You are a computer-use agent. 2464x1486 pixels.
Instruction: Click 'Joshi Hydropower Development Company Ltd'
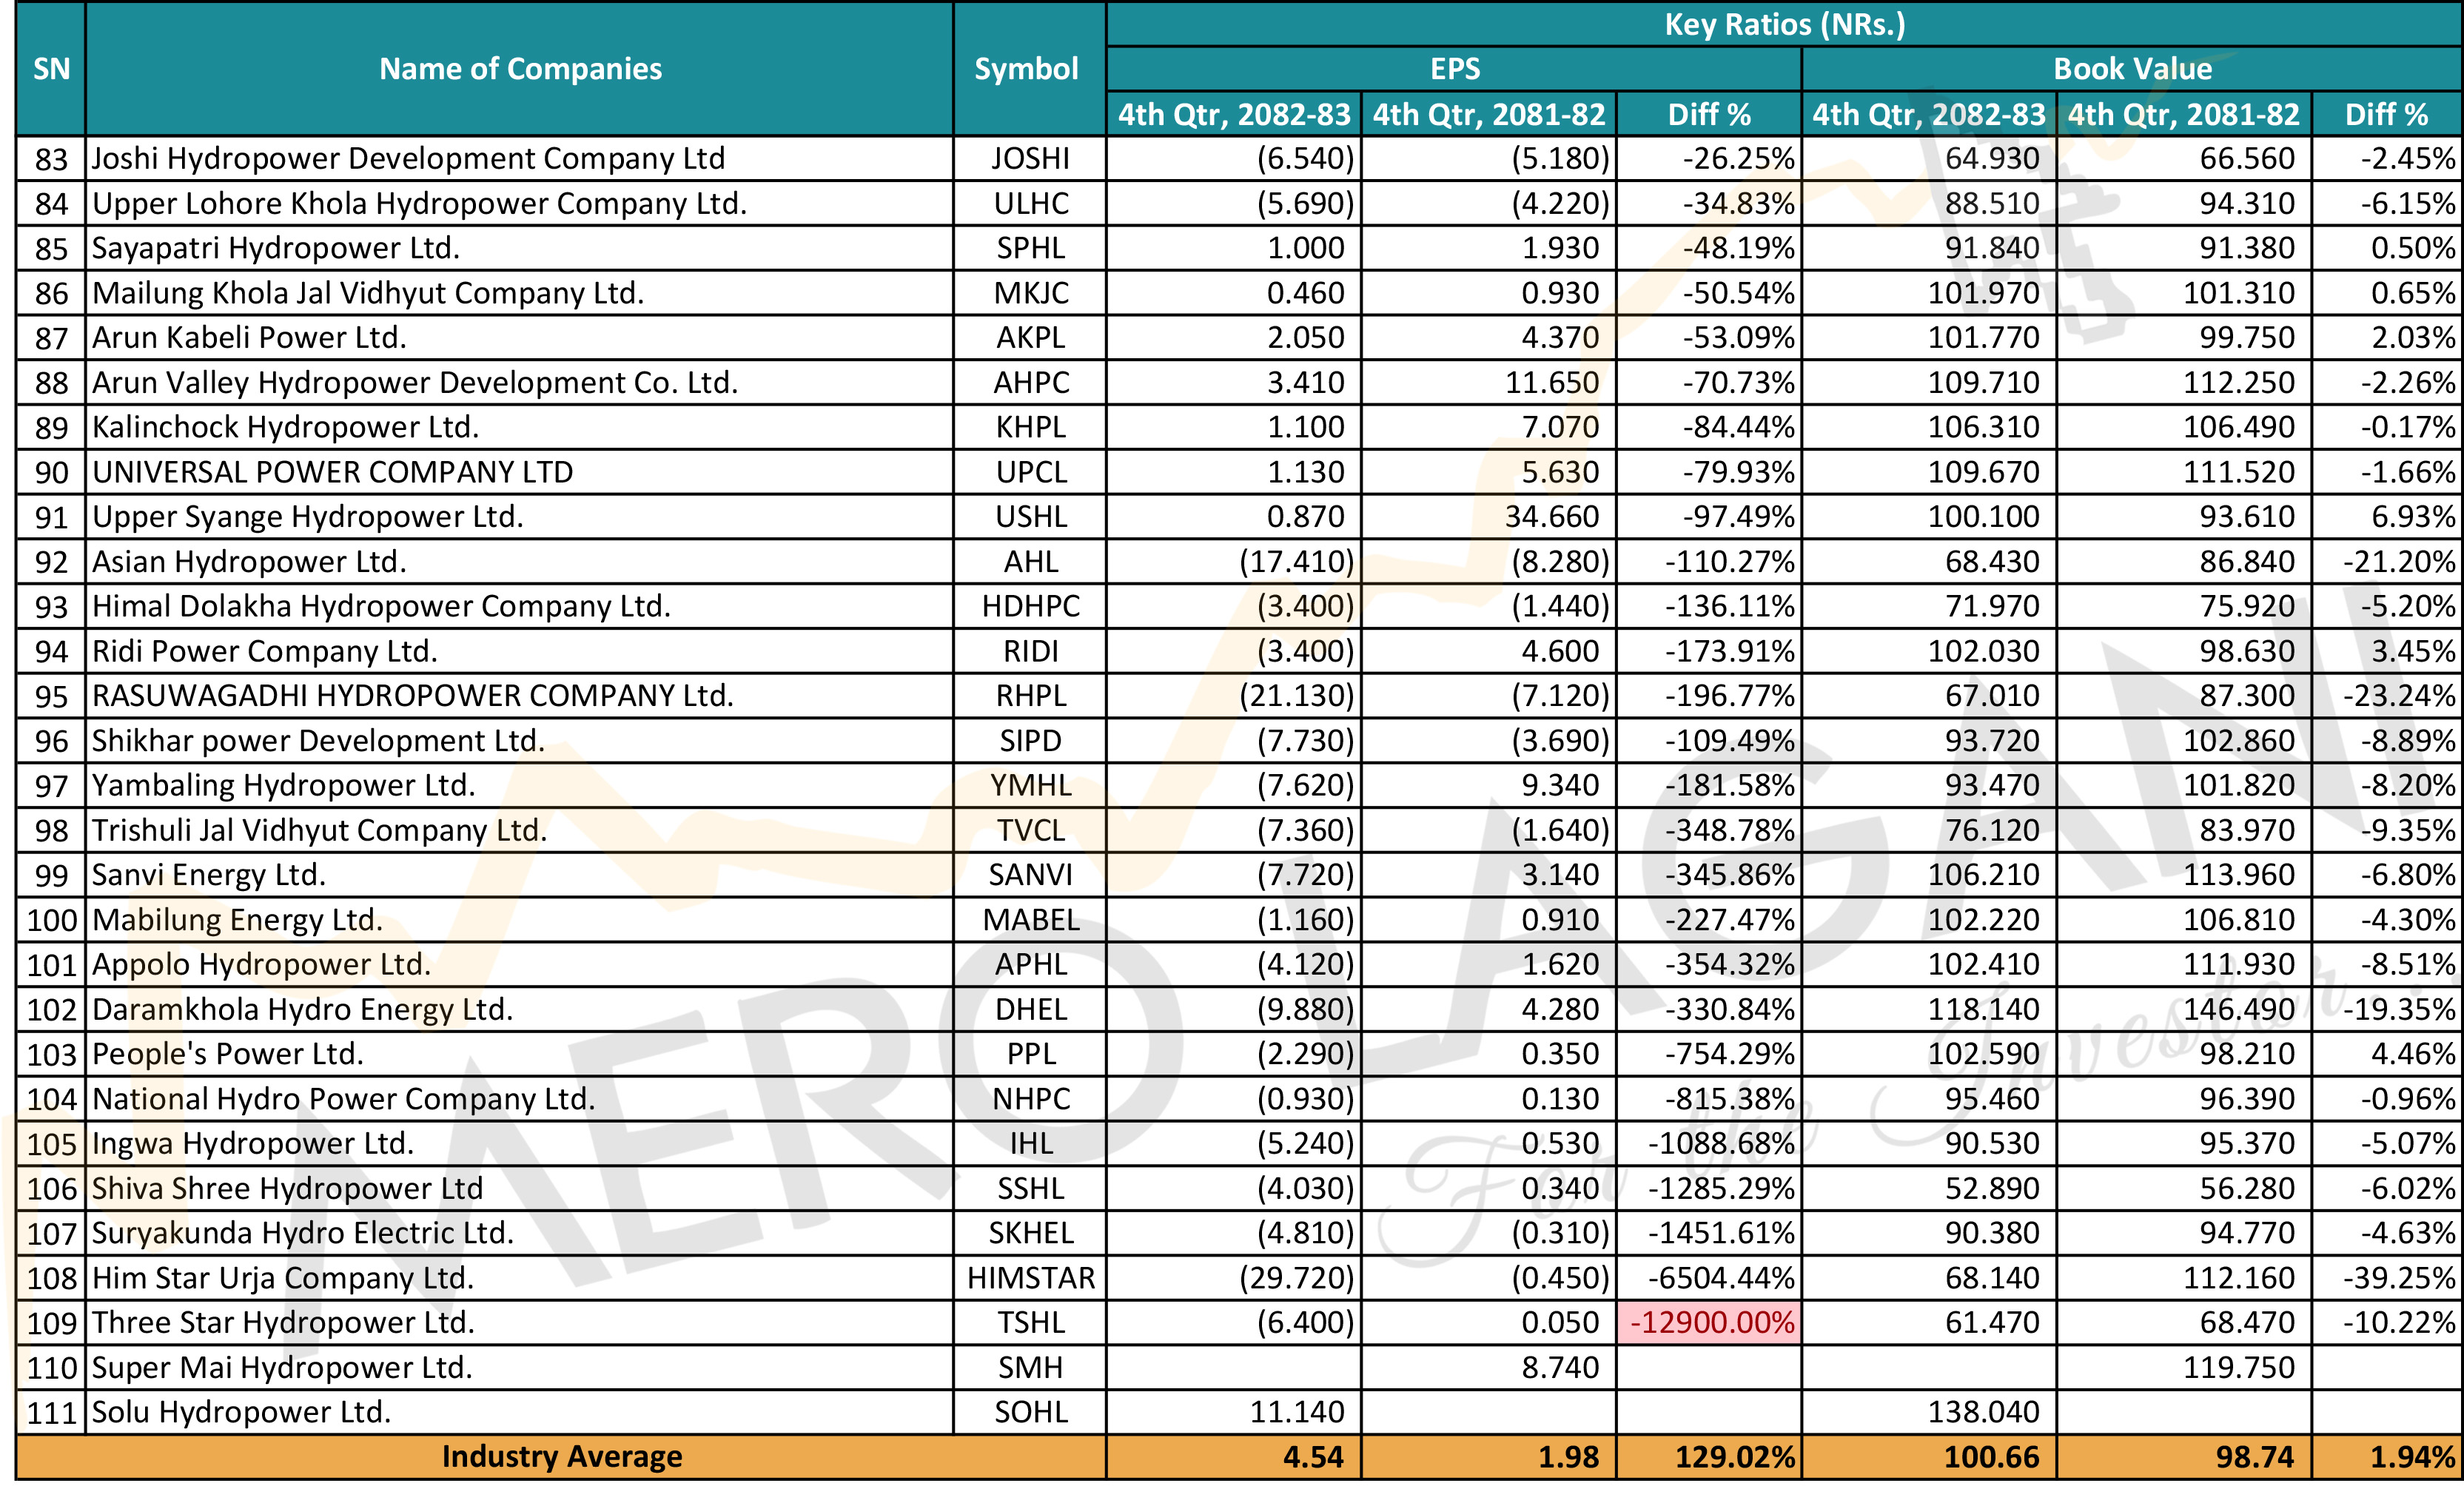tap(408, 158)
